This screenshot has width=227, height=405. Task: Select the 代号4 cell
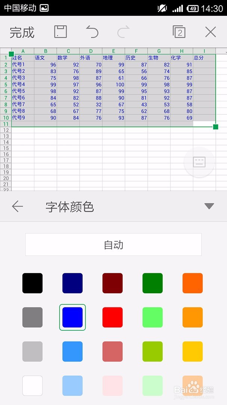(x=23, y=84)
